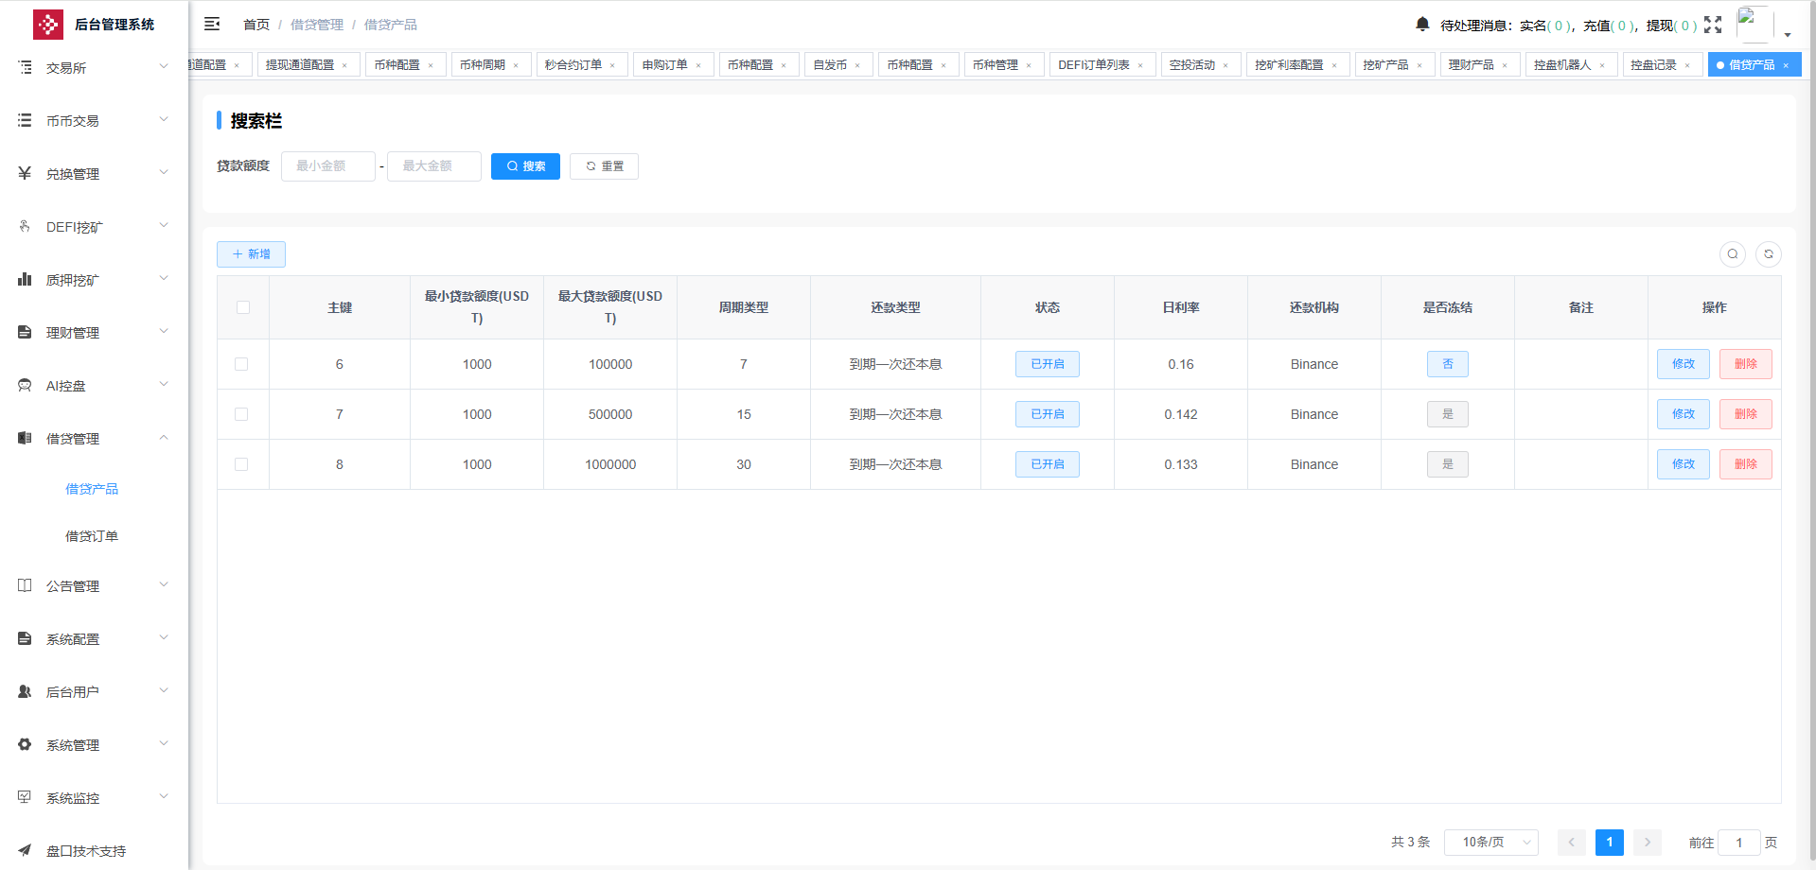Viewport: 1816px width, 870px height.
Task: Click the 系统监控 monitor icon
Action: pos(25,797)
